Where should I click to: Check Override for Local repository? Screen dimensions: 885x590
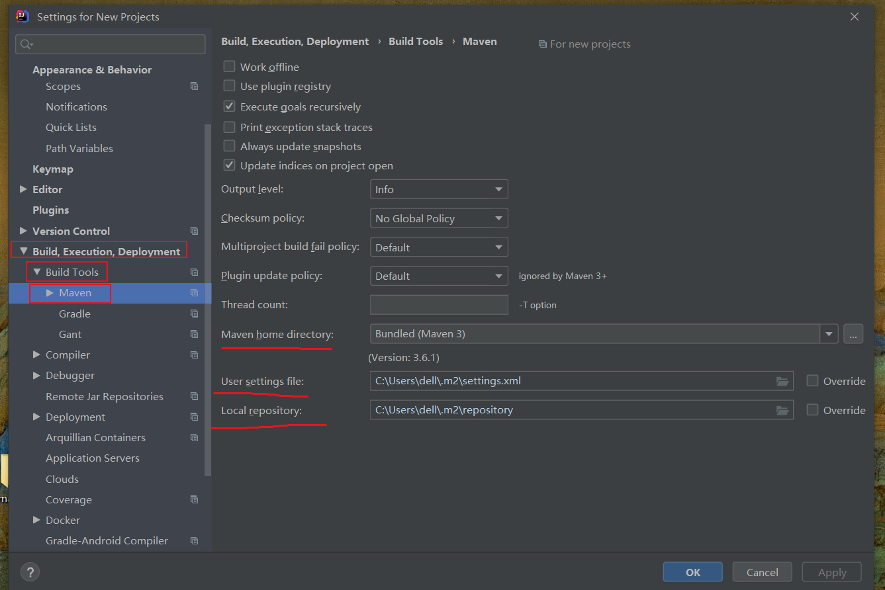[x=812, y=409]
